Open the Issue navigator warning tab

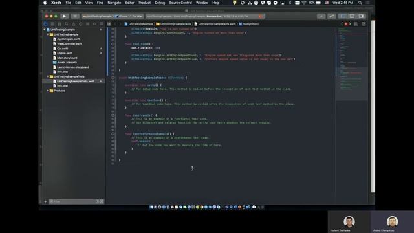(73, 24)
